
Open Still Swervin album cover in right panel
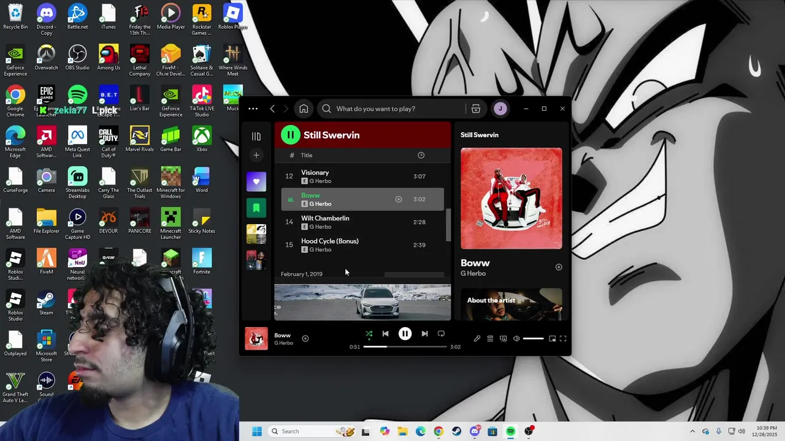[511, 198]
